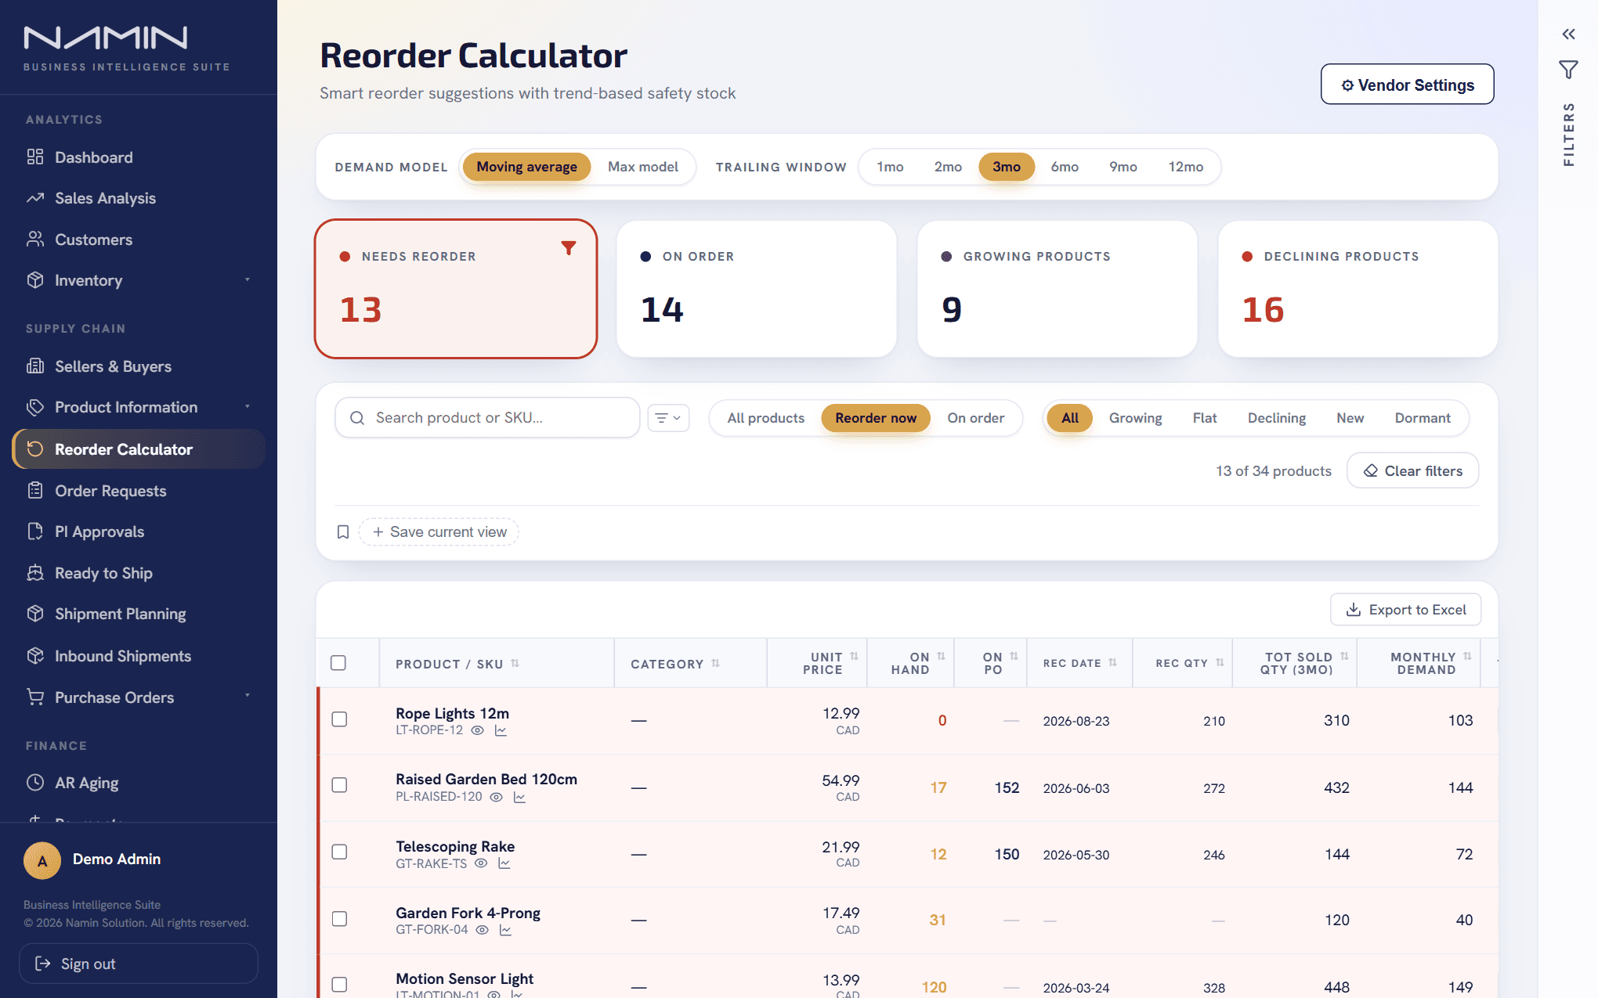Sort by Unit Price column arrows
This screenshot has height=998, width=1598.
coord(854,656)
